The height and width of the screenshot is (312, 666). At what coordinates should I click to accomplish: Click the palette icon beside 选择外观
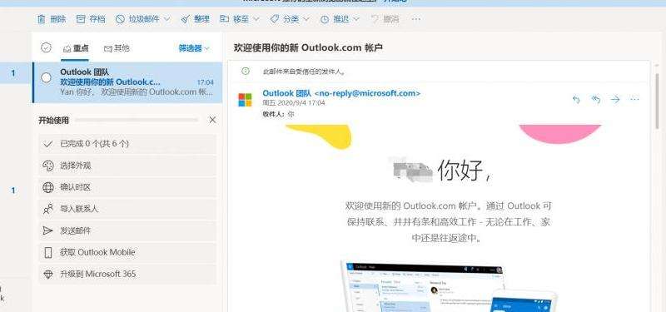(x=48, y=166)
